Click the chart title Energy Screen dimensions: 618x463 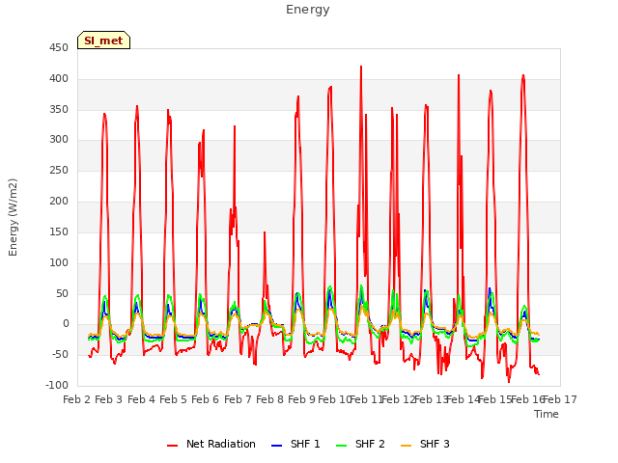(308, 10)
